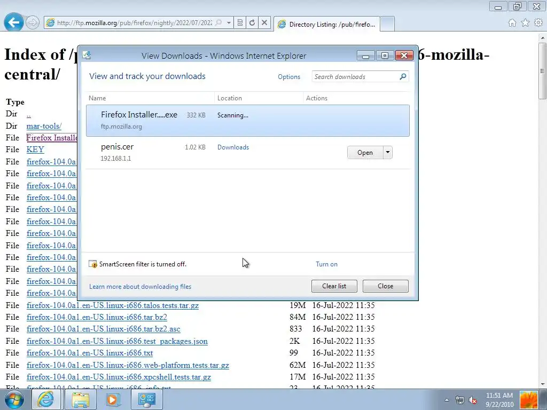Expand the Open button dropdown arrow
This screenshot has width=547, height=410.
pyautogui.click(x=388, y=152)
